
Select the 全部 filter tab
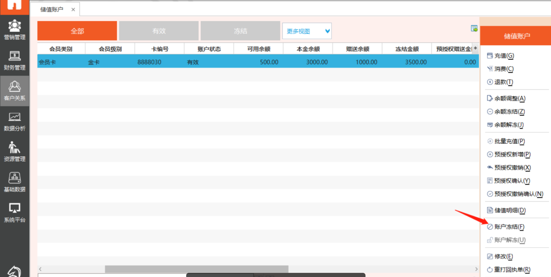pos(77,31)
